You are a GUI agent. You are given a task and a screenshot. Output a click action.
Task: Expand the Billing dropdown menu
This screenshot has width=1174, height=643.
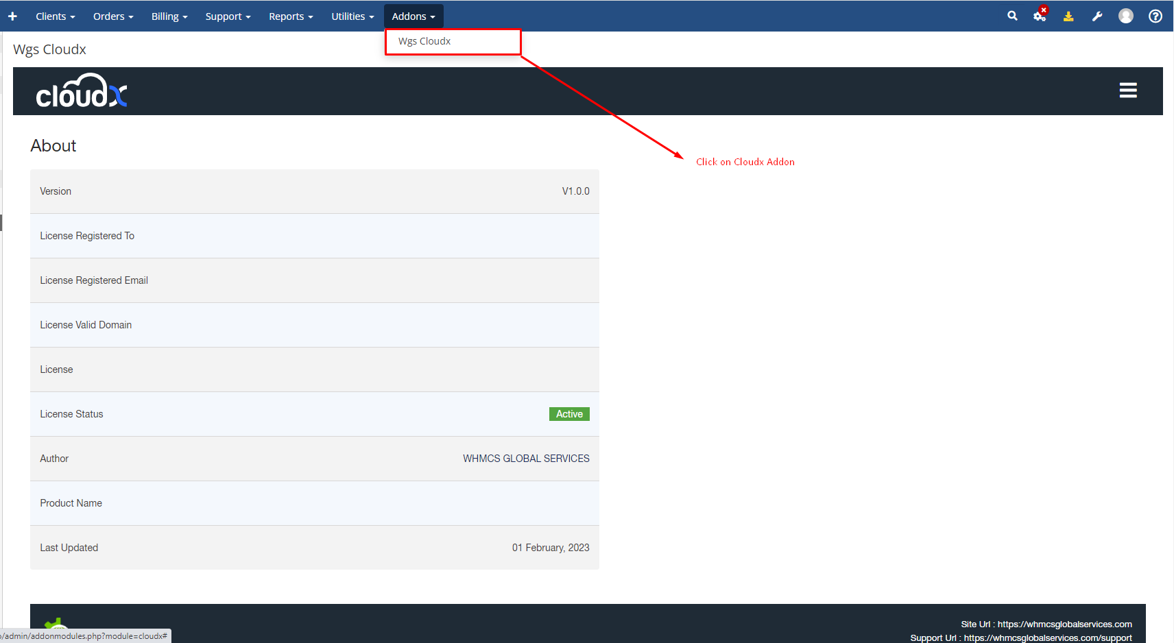tap(169, 16)
